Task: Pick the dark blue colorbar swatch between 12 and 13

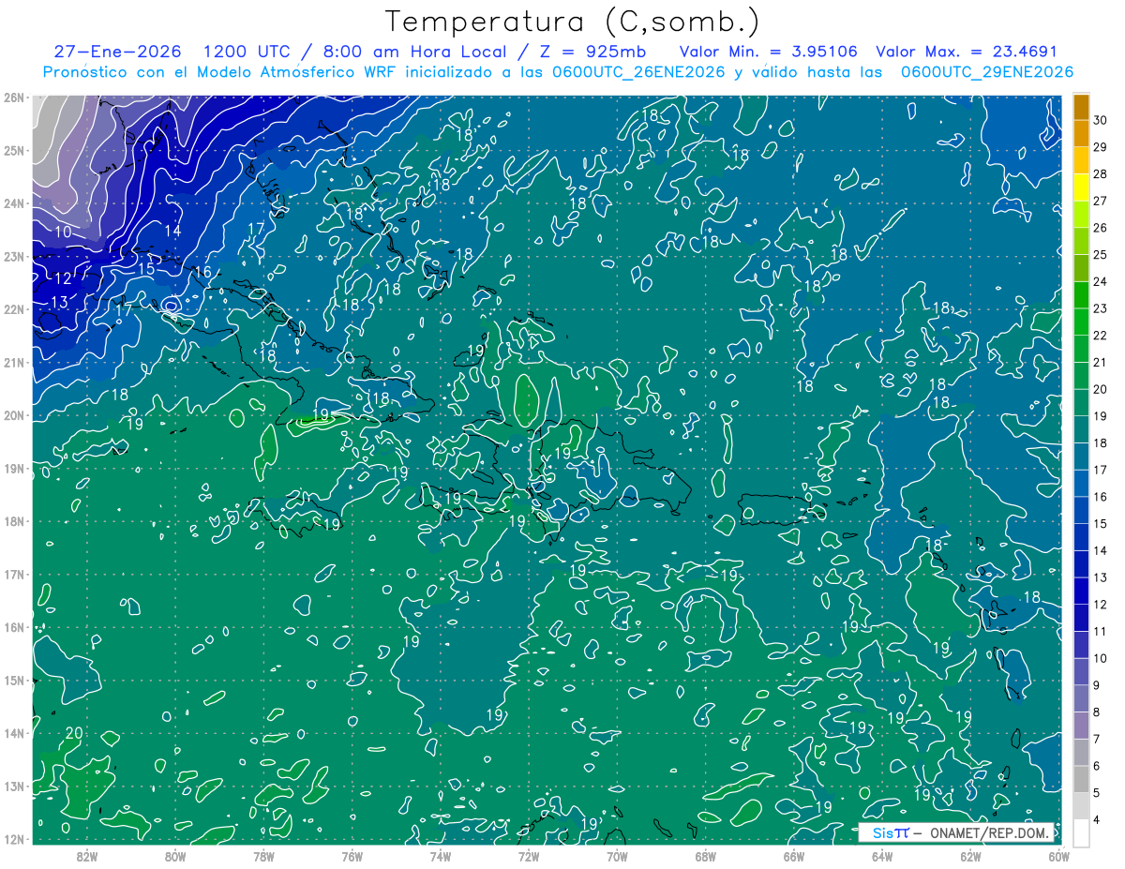Action: coord(1081,591)
